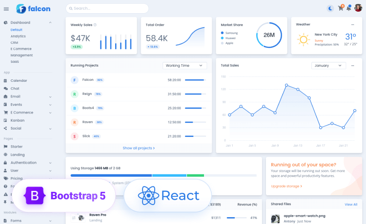The width and height of the screenshot is (366, 224).
Task: Focus the Search input field
Action: click(x=107, y=8)
